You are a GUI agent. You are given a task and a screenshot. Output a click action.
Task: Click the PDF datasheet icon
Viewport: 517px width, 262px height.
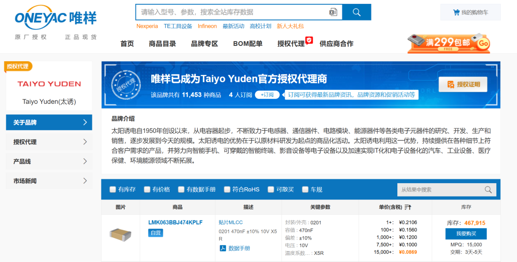[x=223, y=248]
